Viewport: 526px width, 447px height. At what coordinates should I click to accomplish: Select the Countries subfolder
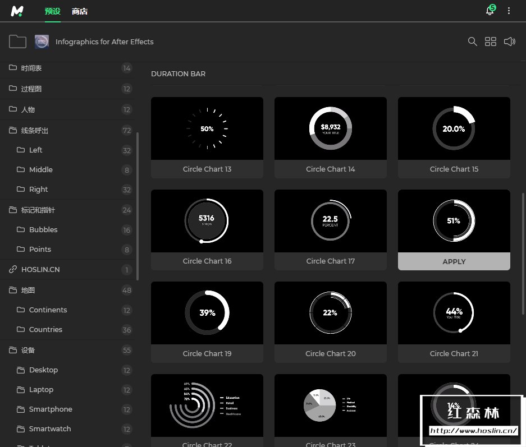tap(45, 330)
